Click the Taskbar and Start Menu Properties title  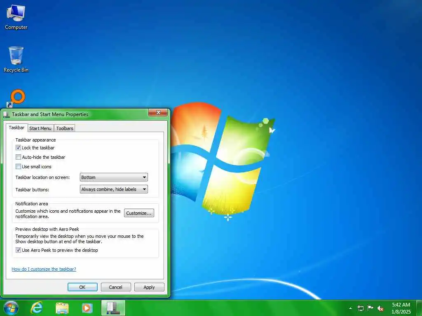pyautogui.click(x=50, y=114)
